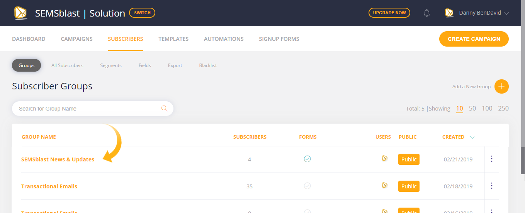Viewport: 525px width, 213px height.
Task: Go to the Dashboard tab
Action: click(x=29, y=39)
